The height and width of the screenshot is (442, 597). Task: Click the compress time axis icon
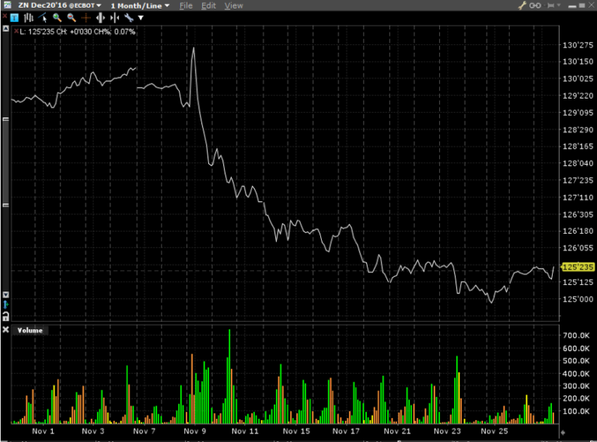pyautogui.click(x=114, y=18)
